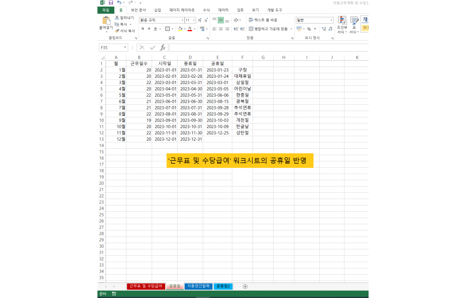Screen dimensions: 466x298
Task: Click the percent style icon
Action: [309, 29]
